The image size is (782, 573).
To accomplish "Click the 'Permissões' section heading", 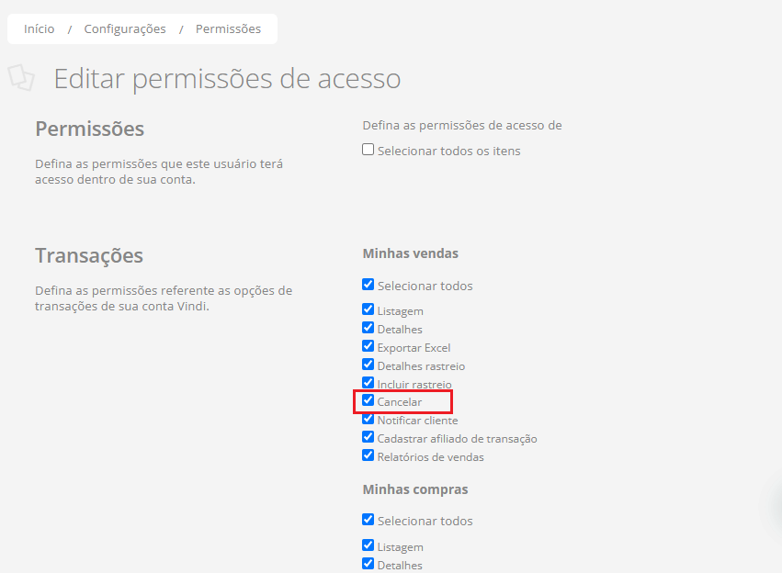I will pos(90,129).
